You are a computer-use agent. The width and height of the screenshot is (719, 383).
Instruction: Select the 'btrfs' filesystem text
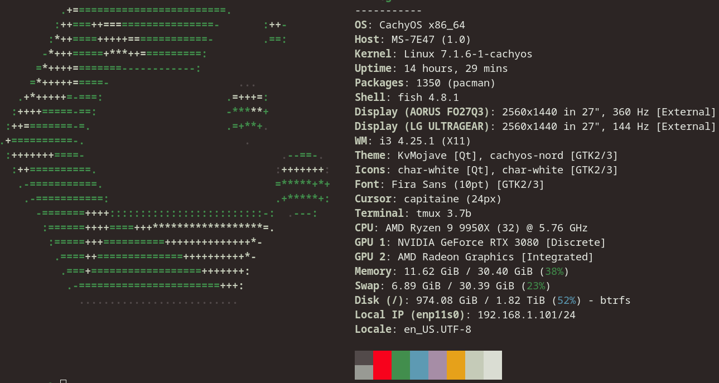click(x=615, y=300)
